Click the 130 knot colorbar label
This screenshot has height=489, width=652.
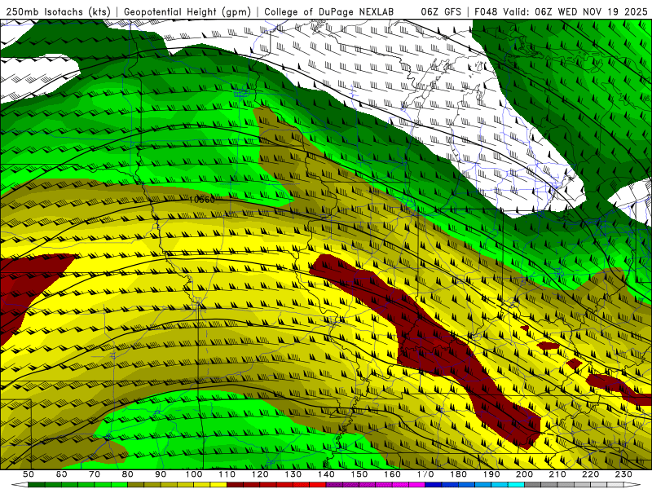point(293,474)
